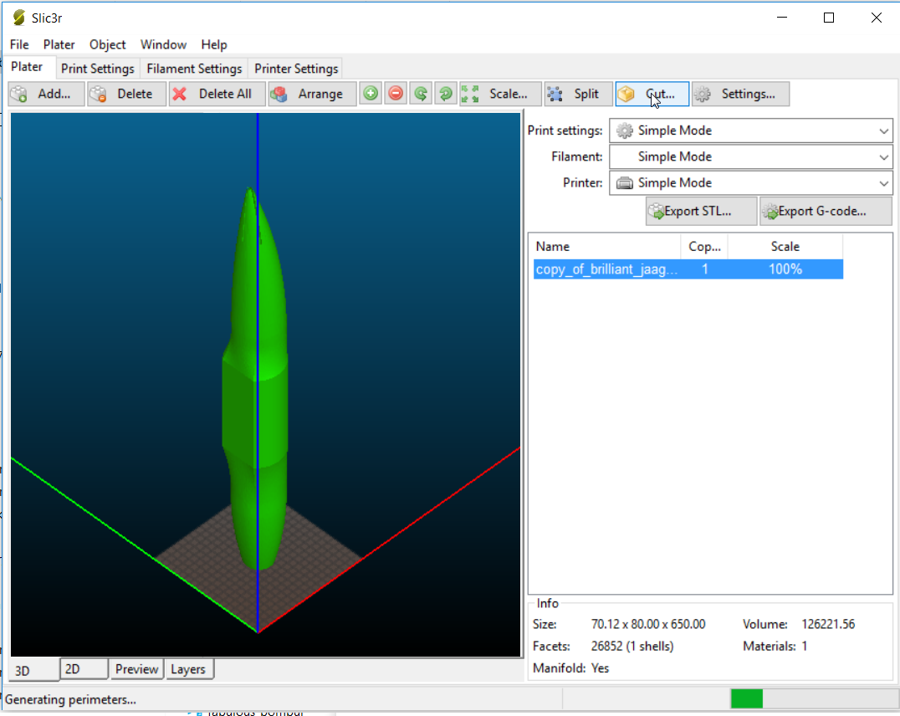Click the facets value 26852 (1 shells)
The image size is (900, 716).
tap(632, 647)
